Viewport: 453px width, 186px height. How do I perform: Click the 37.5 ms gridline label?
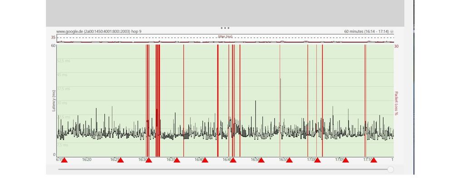pos(63,88)
